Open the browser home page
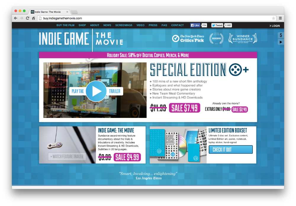296x206 pixels. click(33, 18)
